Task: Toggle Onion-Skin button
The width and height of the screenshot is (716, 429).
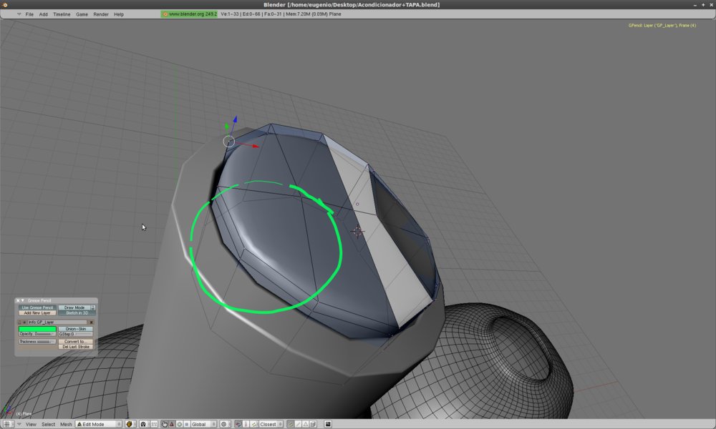Action: pyautogui.click(x=76, y=329)
